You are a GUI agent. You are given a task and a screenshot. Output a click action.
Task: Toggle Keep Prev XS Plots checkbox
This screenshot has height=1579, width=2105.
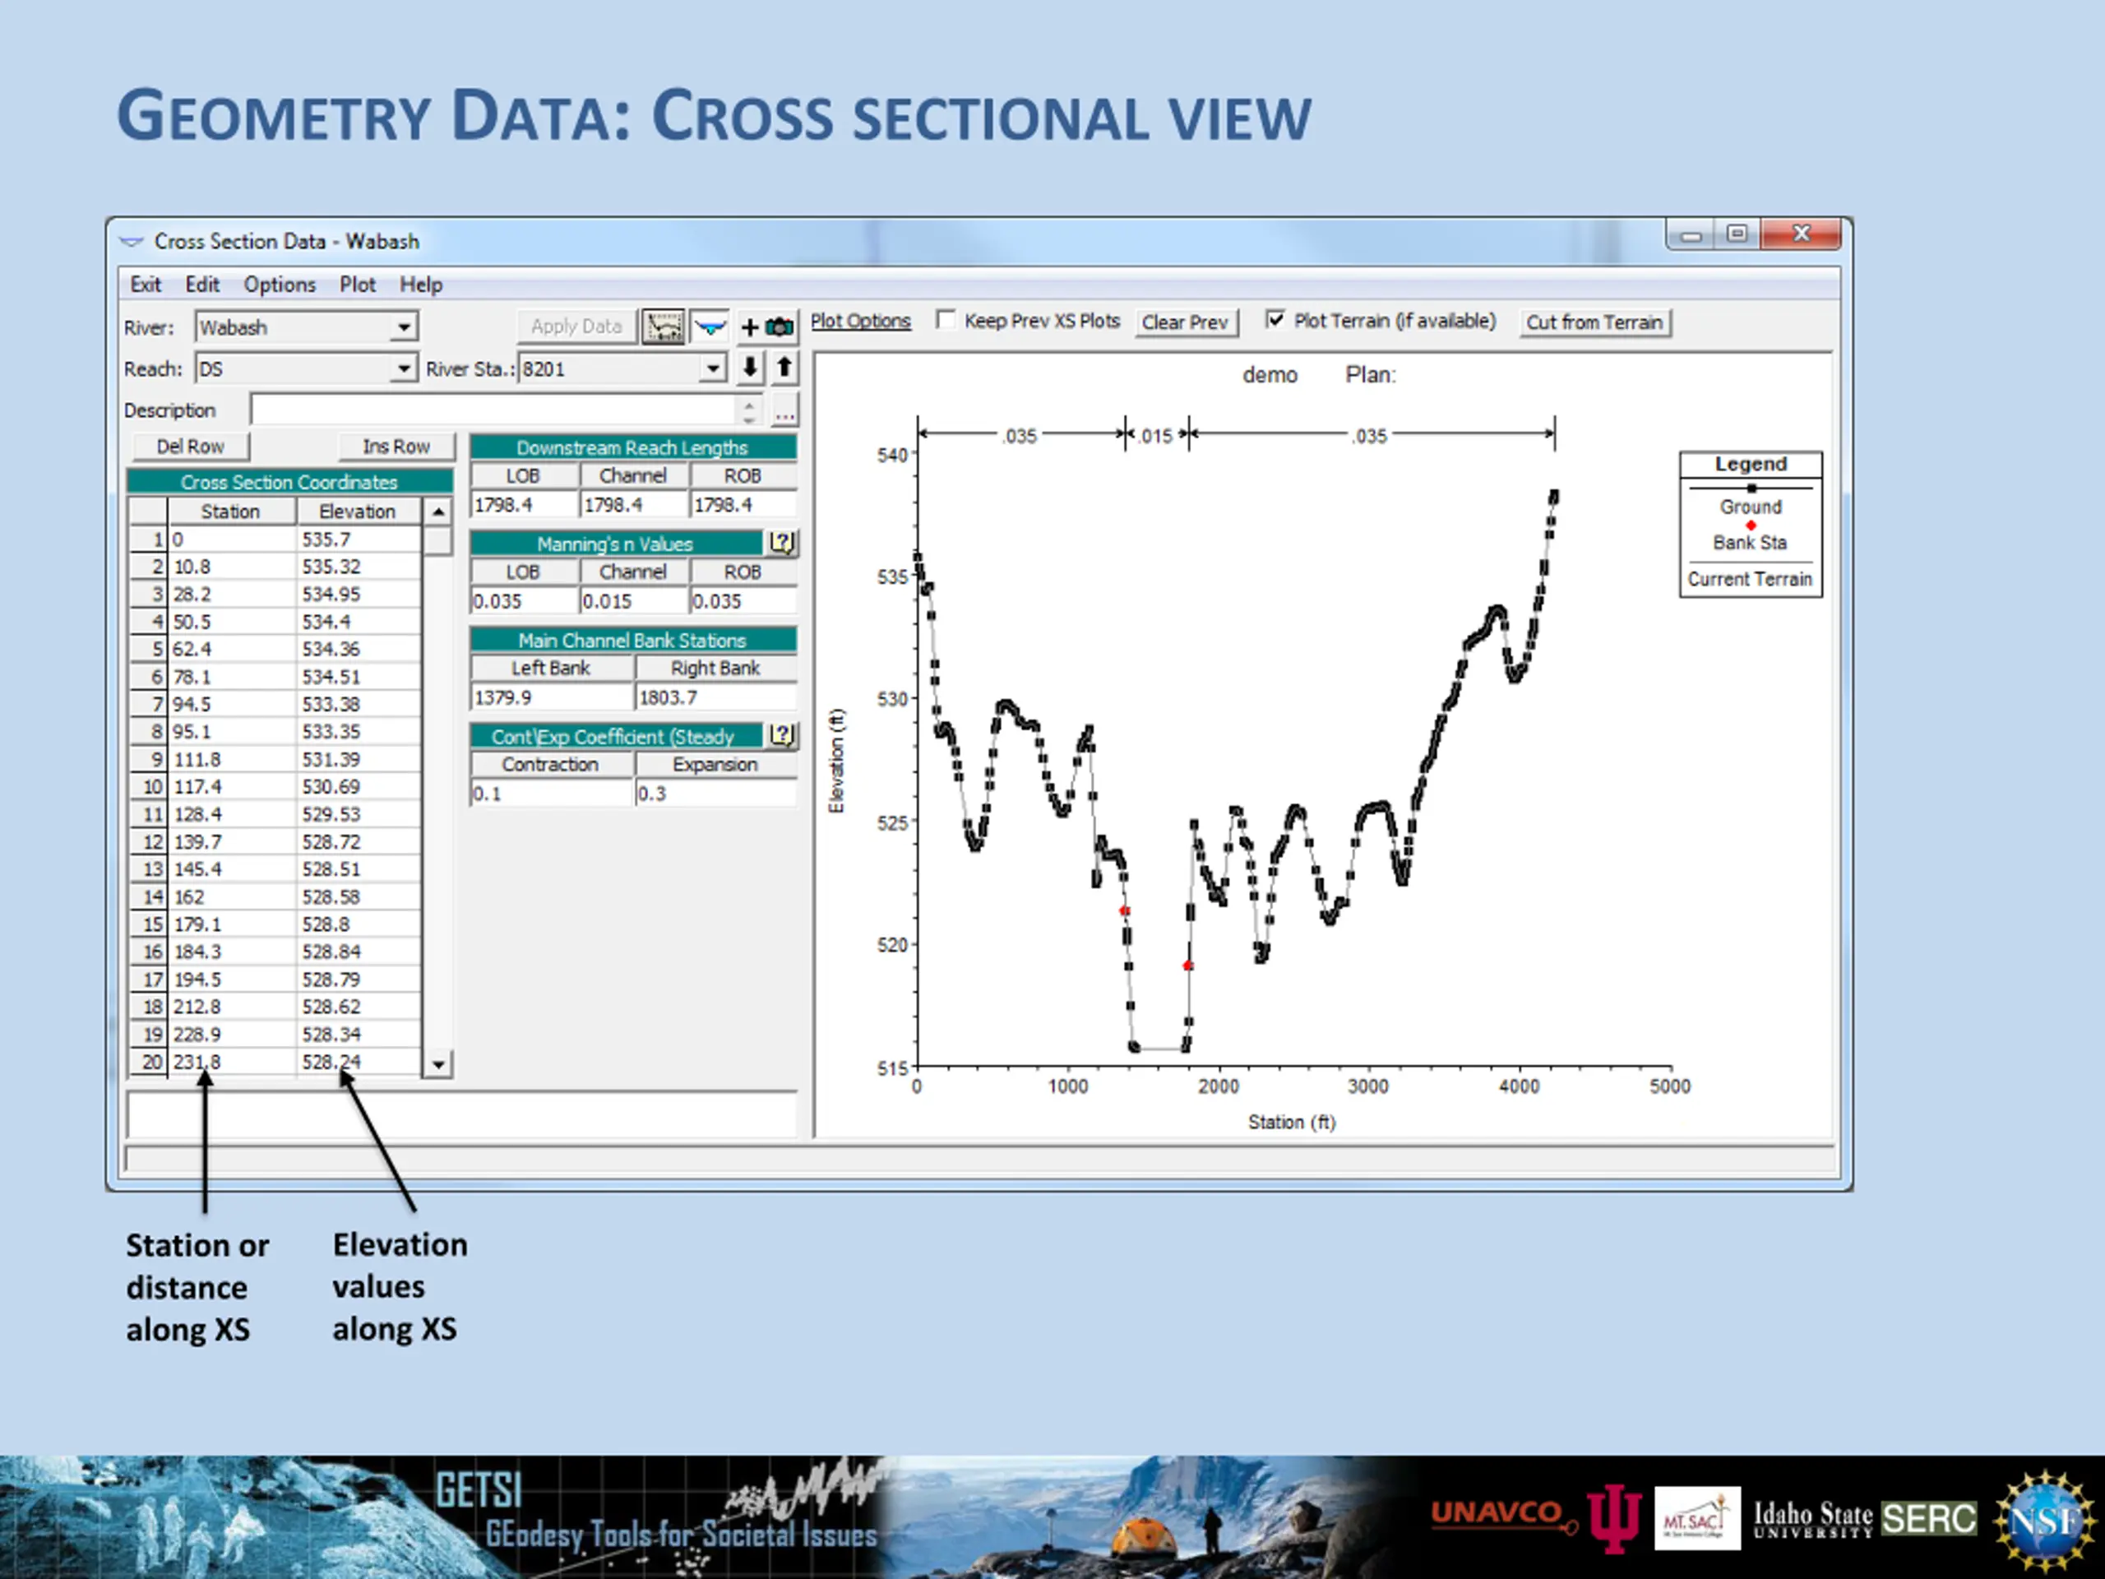point(945,320)
